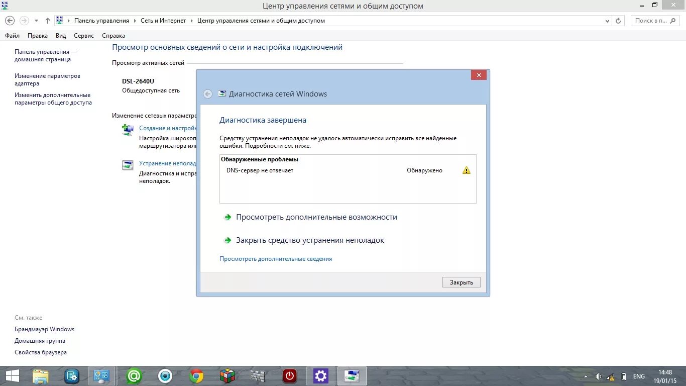Open Изменение параметров адаптера
This screenshot has height=386, width=686.
click(x=47, y=79)
